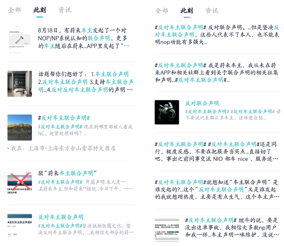Image resolution: width=284 pixels, height=246 pixels.
Task: Select 此刻 tab in right panel
Action: pos(186,11)
